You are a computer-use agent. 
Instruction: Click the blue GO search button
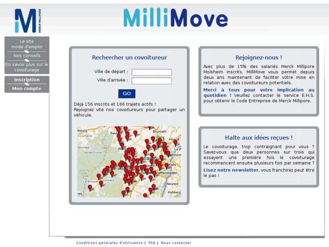click(x=127, y=93)
